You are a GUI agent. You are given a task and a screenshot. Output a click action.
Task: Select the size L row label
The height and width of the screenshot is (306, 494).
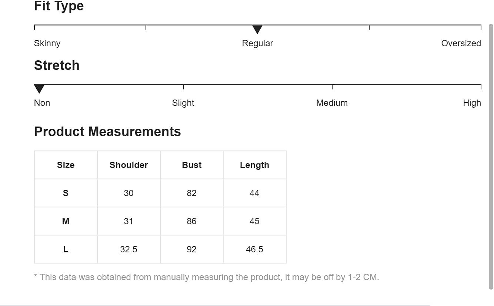pos(66,249)
